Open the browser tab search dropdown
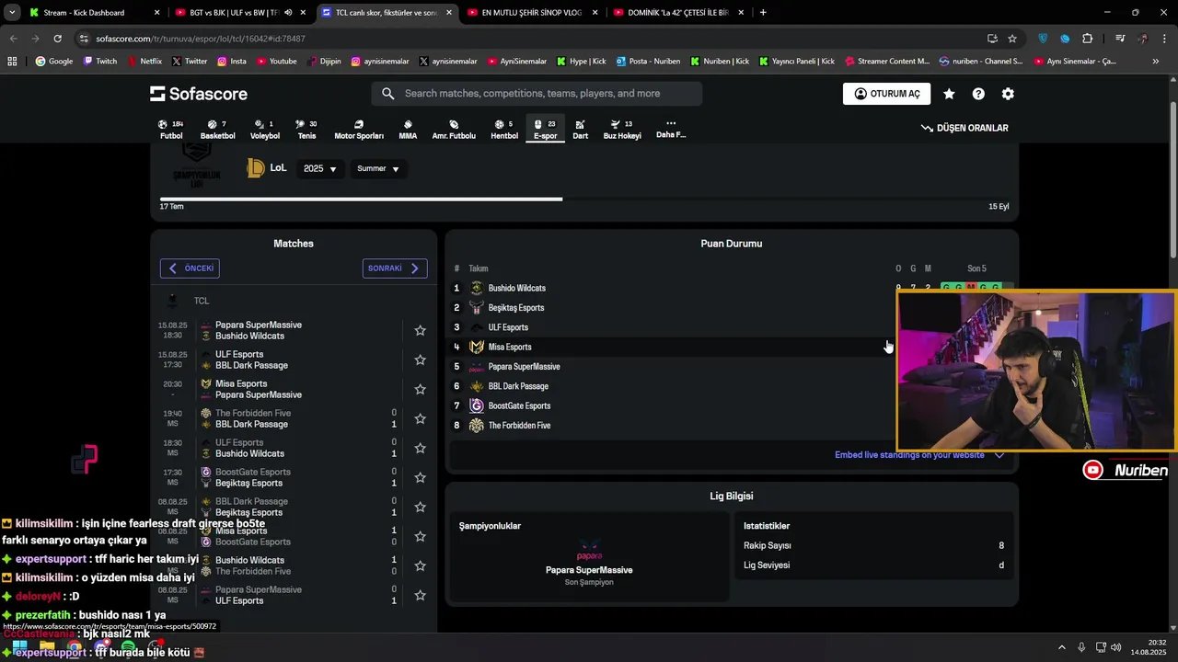 point(12,13)
